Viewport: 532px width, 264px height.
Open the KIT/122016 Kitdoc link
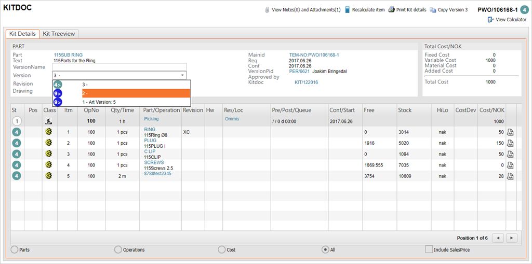coord(306,82)
